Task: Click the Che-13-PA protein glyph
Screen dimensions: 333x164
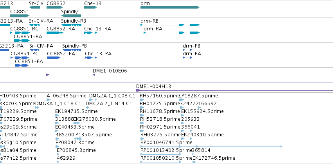Action: click(x=91, y=58)
